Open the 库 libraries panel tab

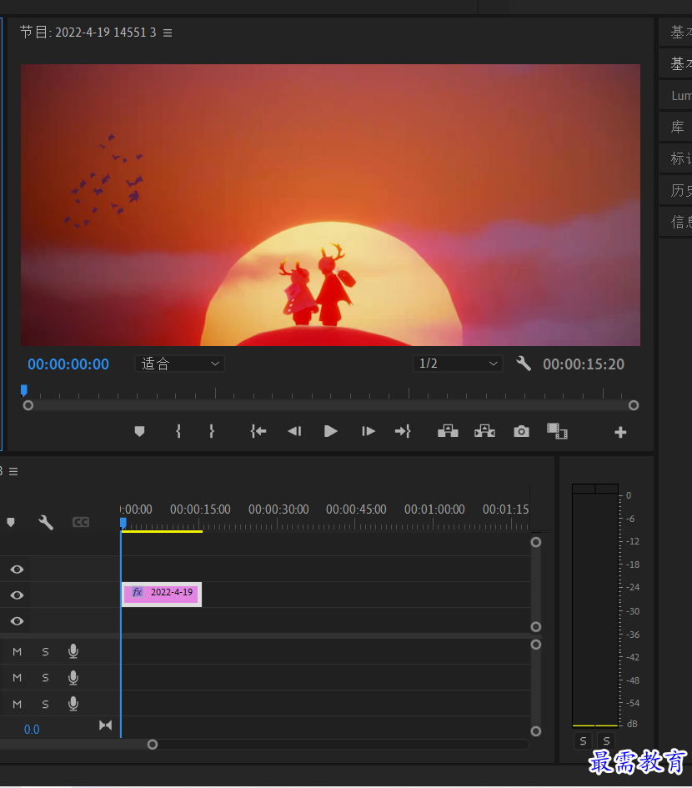[676, 127]
